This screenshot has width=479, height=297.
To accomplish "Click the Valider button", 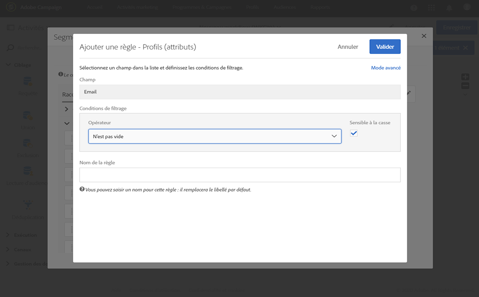I will point(385,47).
